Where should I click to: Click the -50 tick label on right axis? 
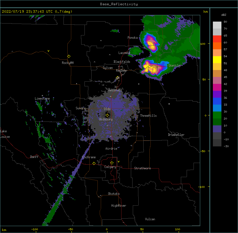(203, 151)
